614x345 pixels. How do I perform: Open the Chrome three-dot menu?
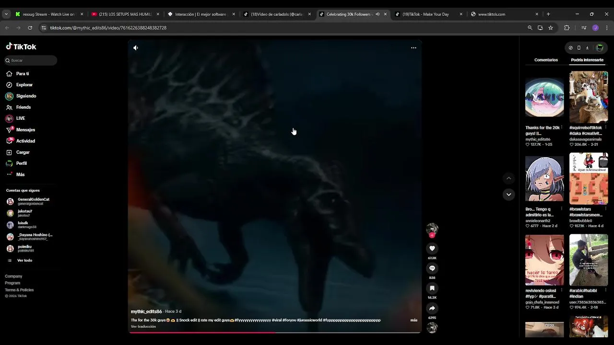pos(606,28)
